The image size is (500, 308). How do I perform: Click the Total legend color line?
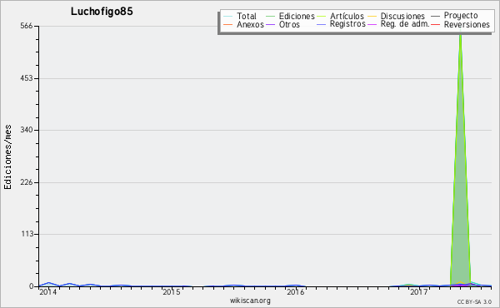228,16
